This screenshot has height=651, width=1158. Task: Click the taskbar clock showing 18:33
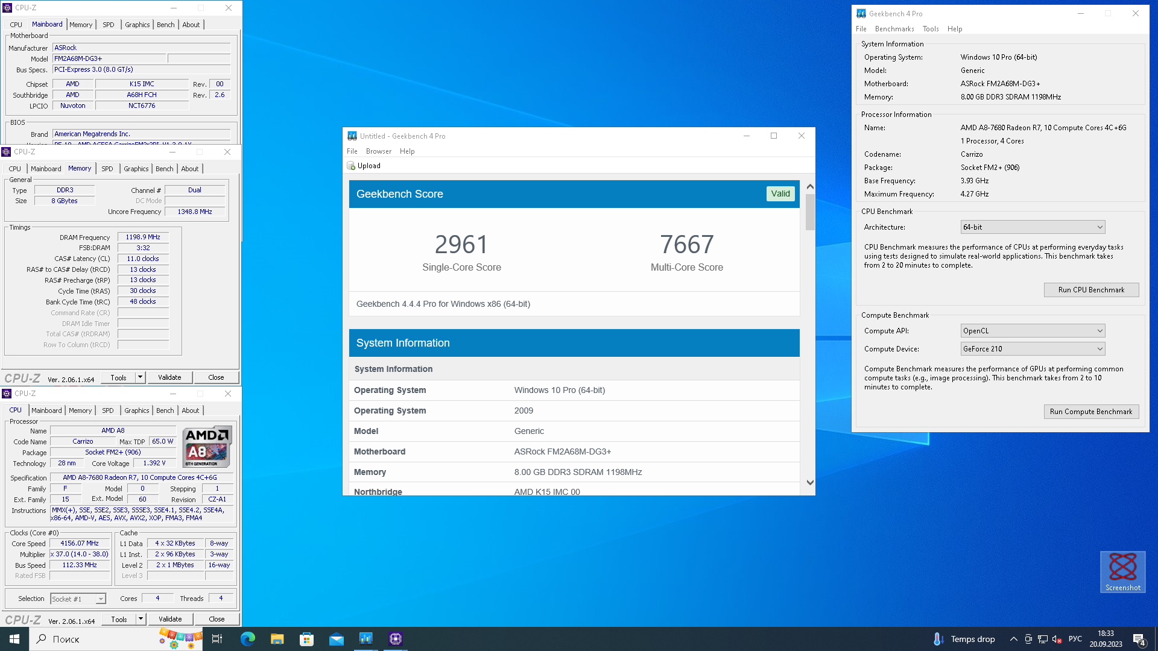click(x=1106, y=639)
